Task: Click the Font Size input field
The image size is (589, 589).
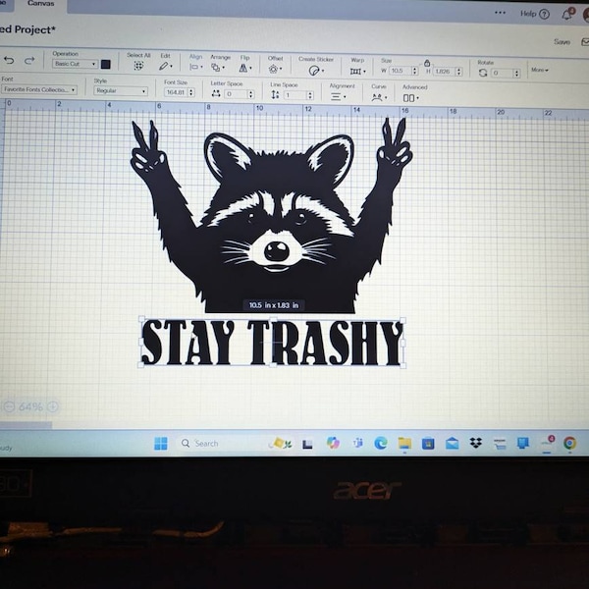Action: click(x=176, y=92)
